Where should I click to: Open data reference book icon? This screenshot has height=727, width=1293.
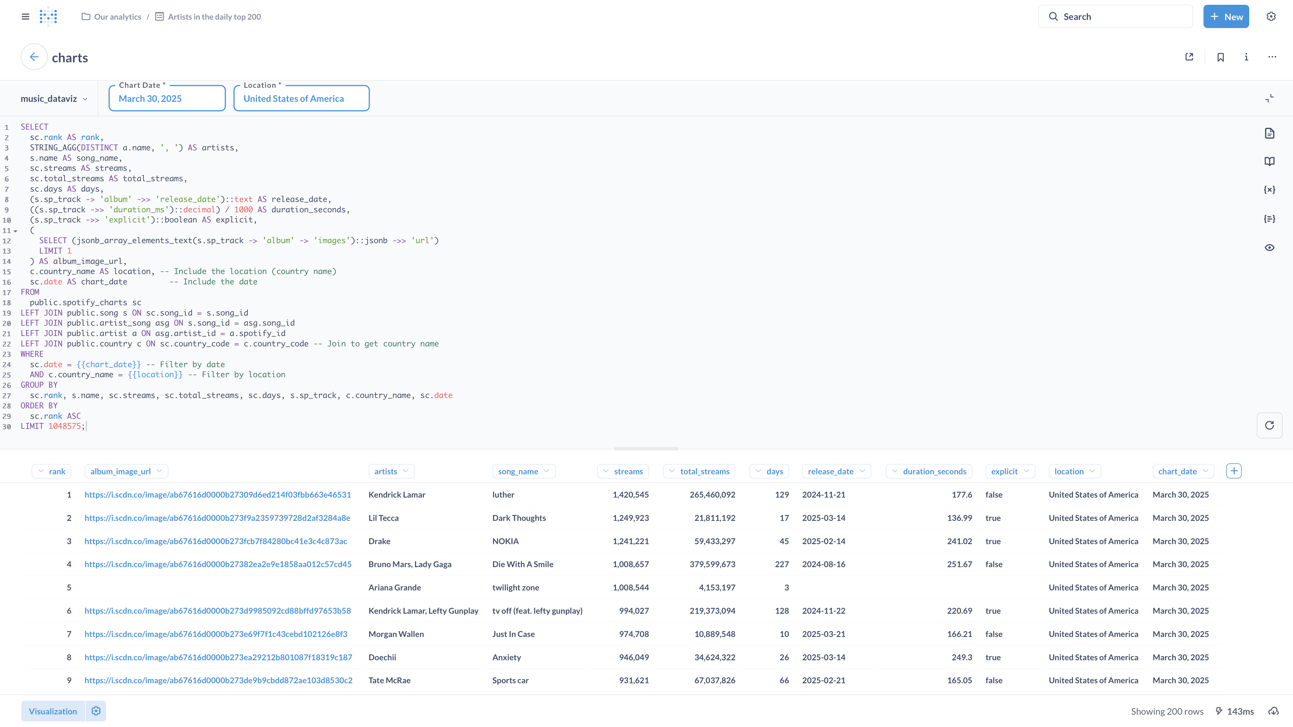(1269, 162)
